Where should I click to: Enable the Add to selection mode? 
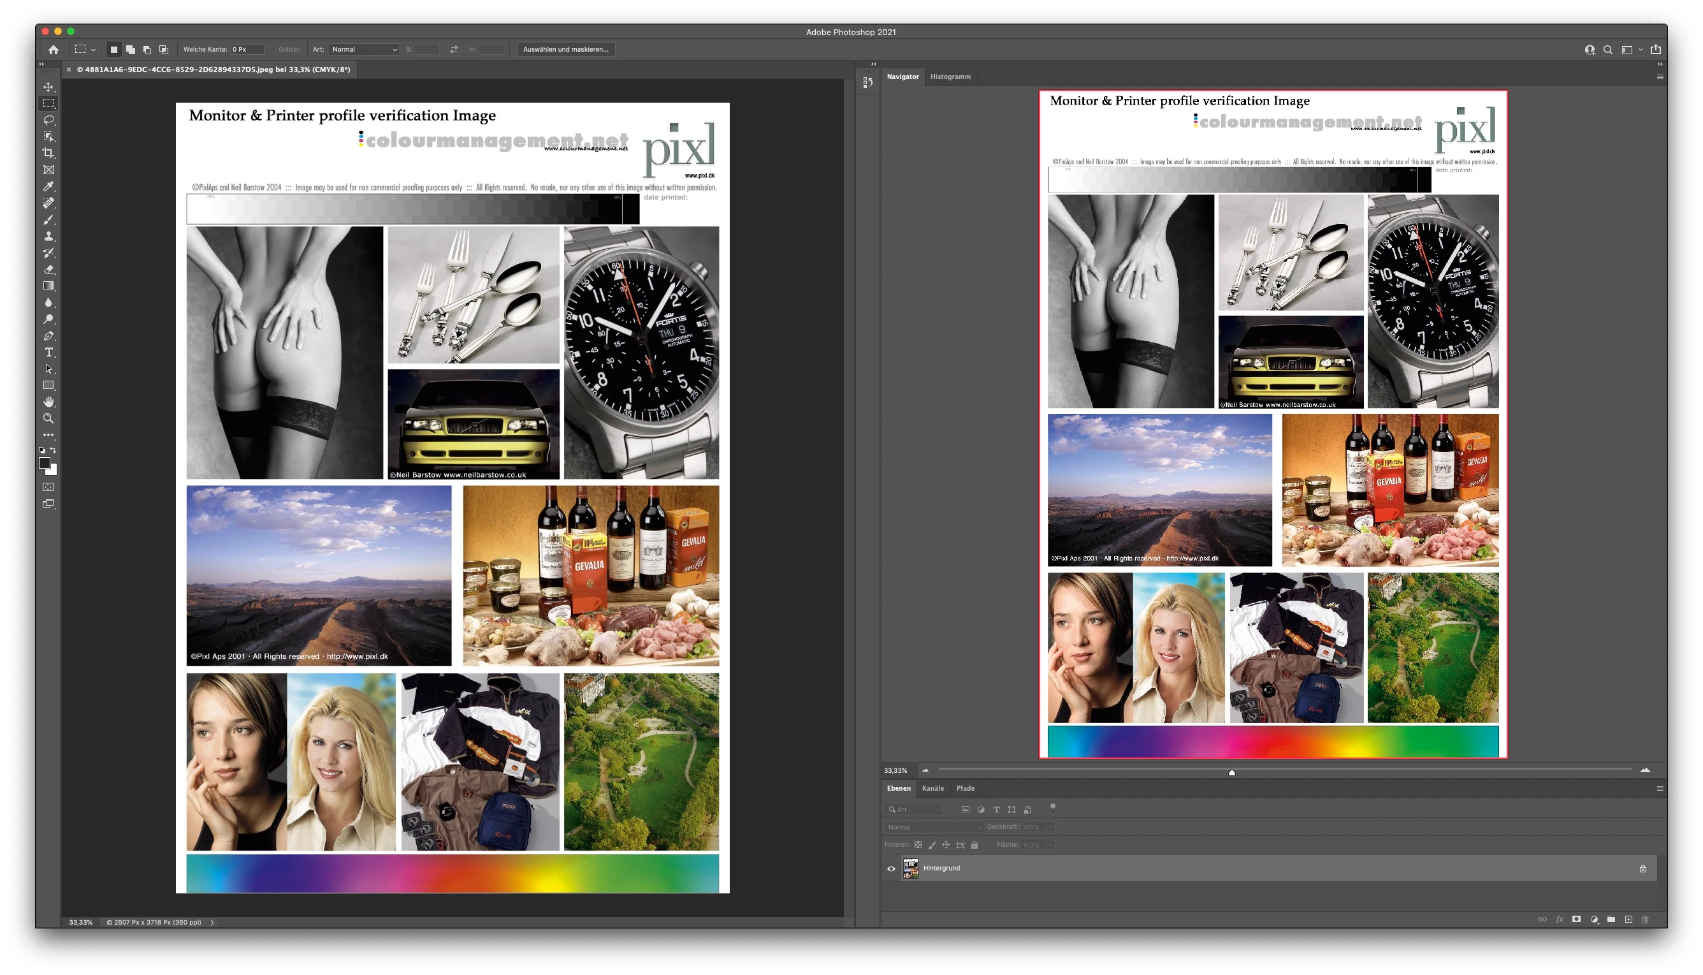[131, 50]
